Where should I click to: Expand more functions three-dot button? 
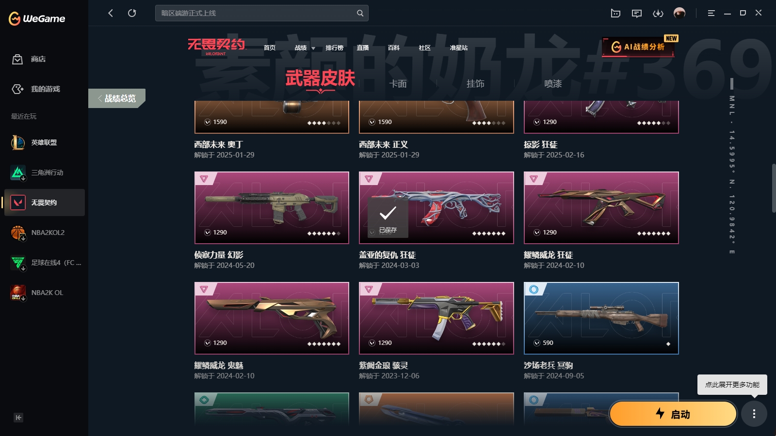click(754, 414)
